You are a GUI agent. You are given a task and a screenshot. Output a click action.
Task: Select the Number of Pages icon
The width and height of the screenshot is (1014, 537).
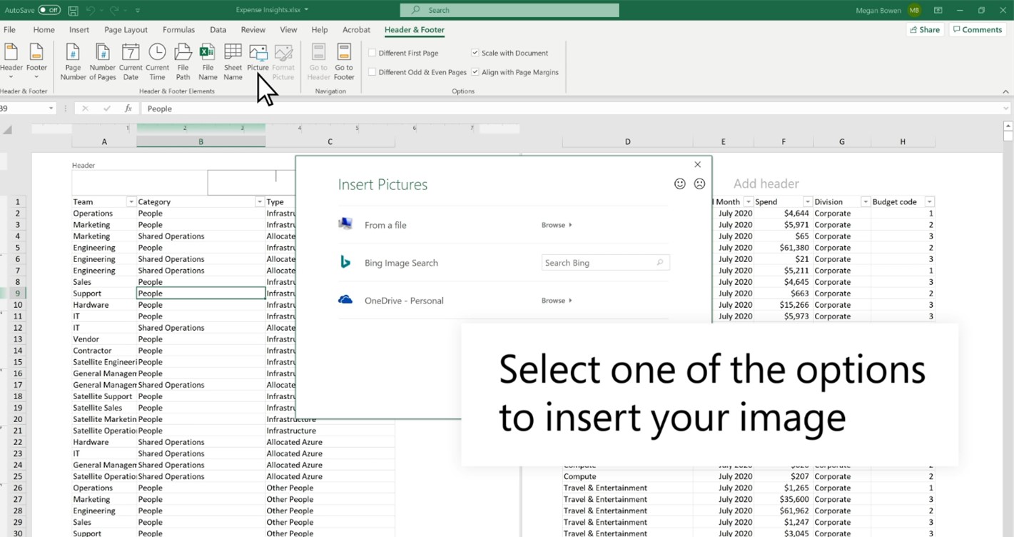pos(102,60)
